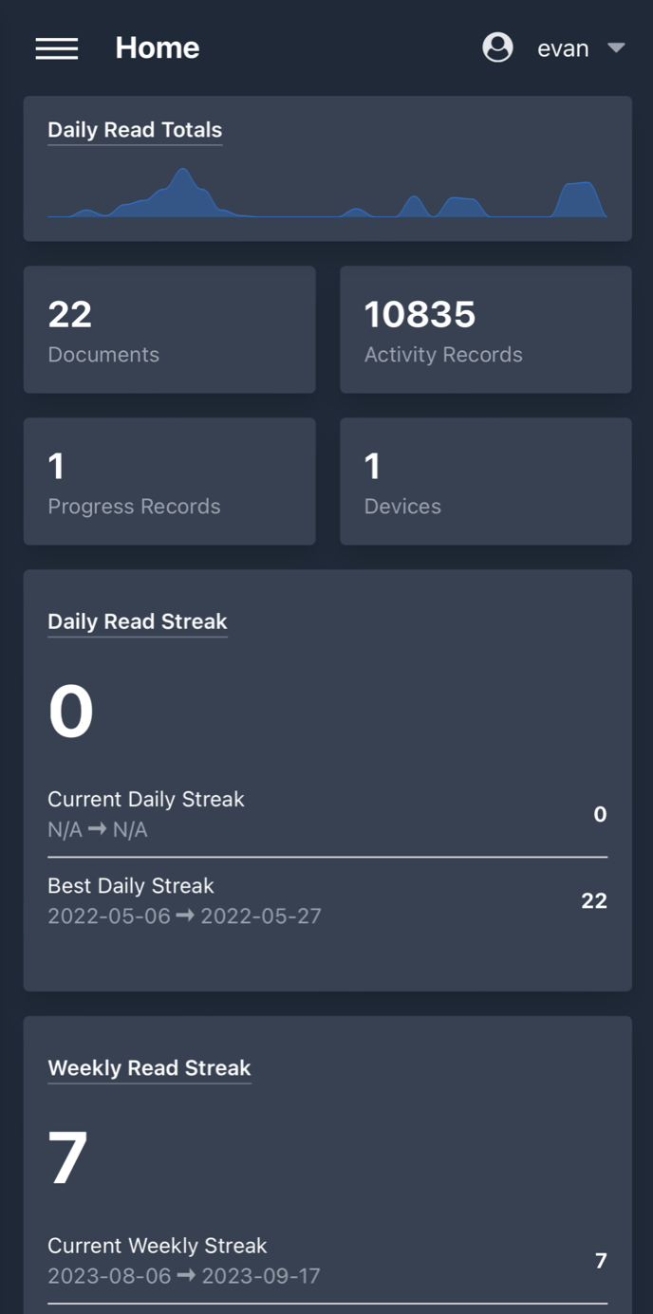Click the Weekly Read Streak heading

[x=149, y=1067]
